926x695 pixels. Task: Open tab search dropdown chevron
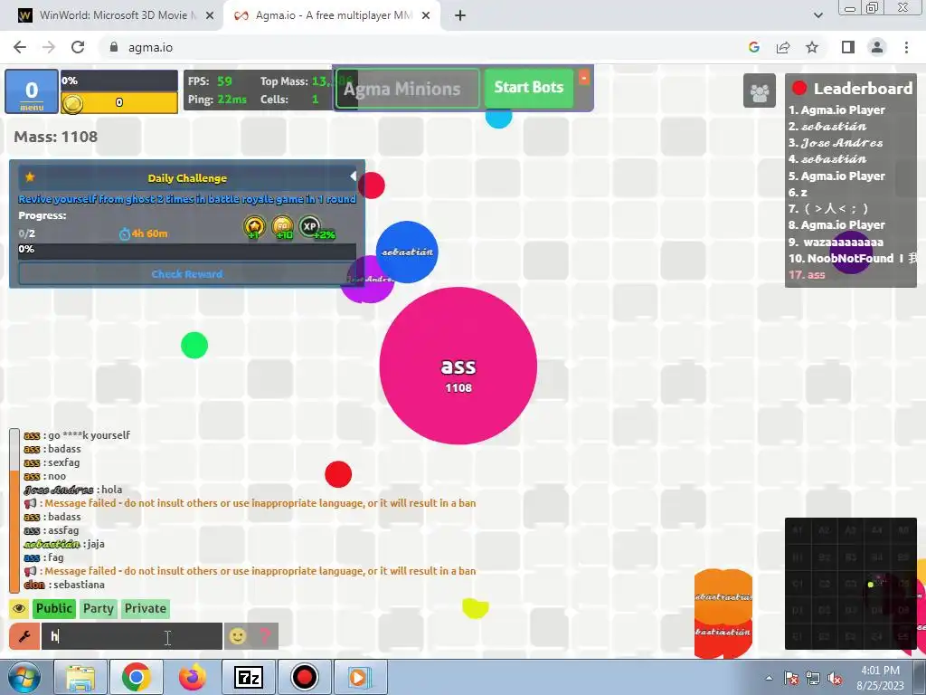[x=817, y=16]
